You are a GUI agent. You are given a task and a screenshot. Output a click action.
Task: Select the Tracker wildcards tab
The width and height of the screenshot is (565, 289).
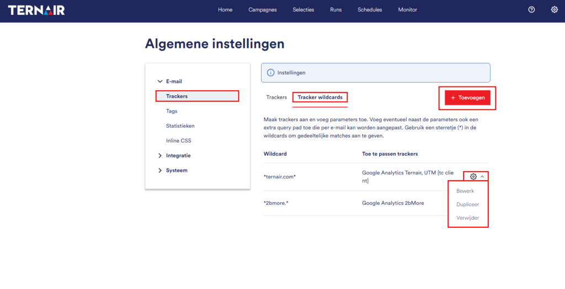click(320, 97)
